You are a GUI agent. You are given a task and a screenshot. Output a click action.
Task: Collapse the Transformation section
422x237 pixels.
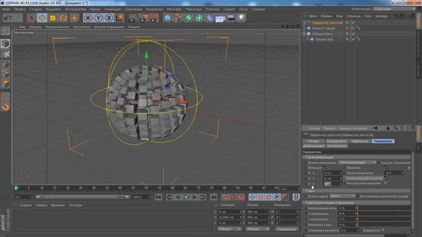pos(306,157)
